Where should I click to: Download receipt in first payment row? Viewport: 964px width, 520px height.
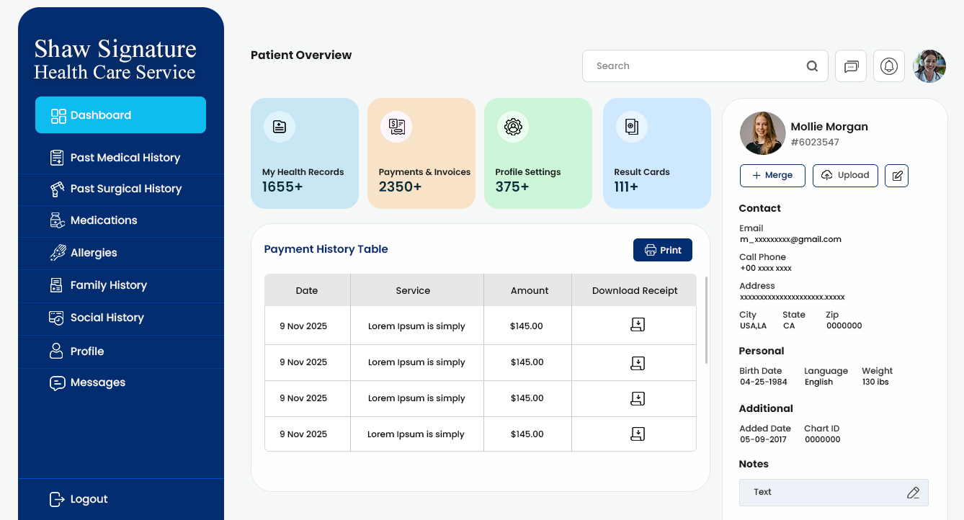click(637, 326)
